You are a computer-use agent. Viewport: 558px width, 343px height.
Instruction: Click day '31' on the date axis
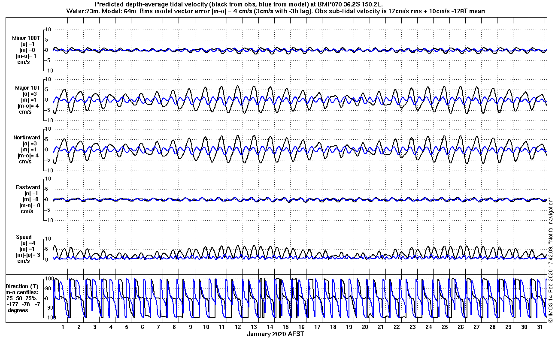pos(540,327)
